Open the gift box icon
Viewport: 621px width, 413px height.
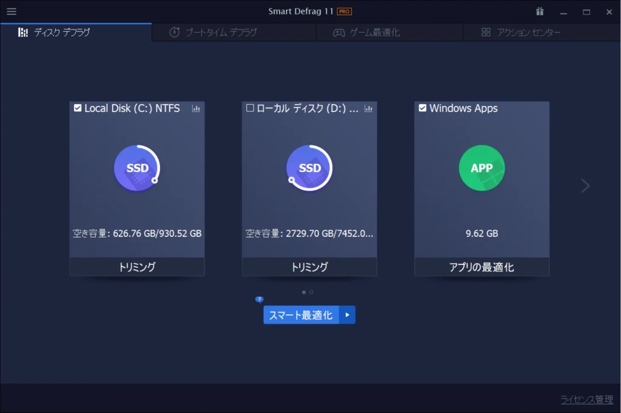(540, 12)
